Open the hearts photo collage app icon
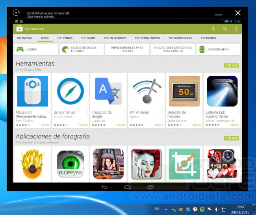The image size is (256, 215). click(x=222, y=164)
